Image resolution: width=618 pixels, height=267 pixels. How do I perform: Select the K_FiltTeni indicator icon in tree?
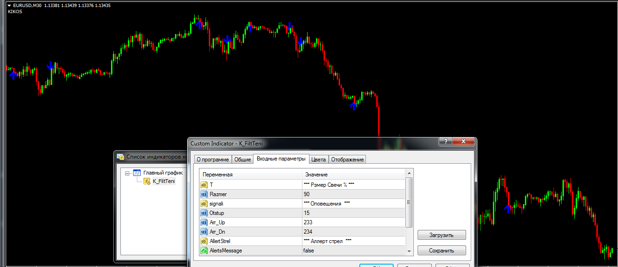click(147, 181)
